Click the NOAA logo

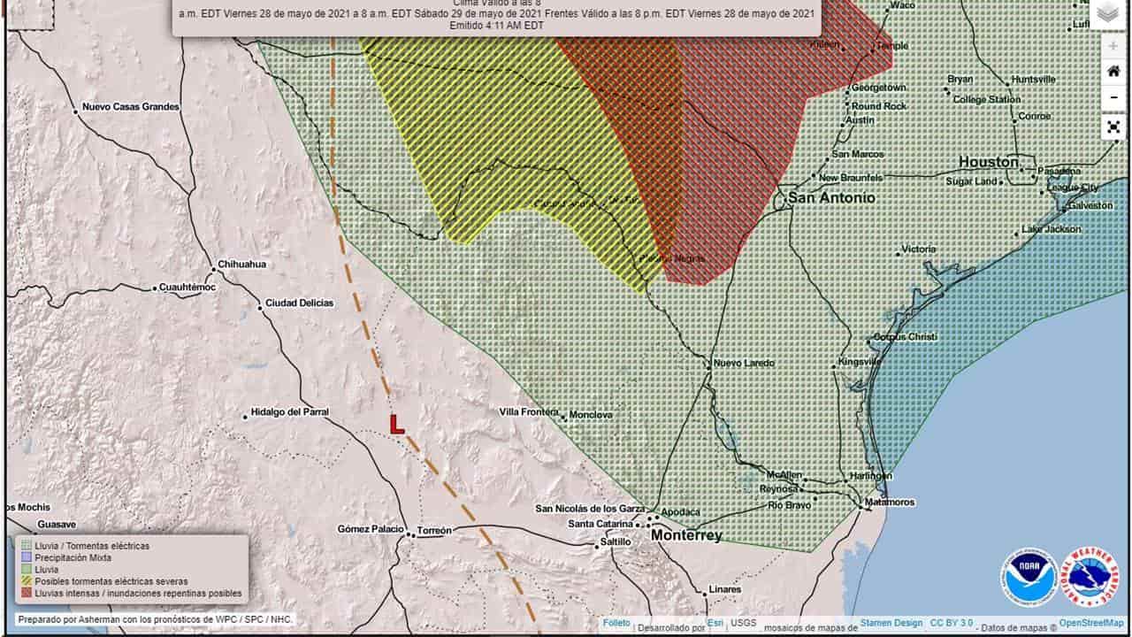[1029, 578]
